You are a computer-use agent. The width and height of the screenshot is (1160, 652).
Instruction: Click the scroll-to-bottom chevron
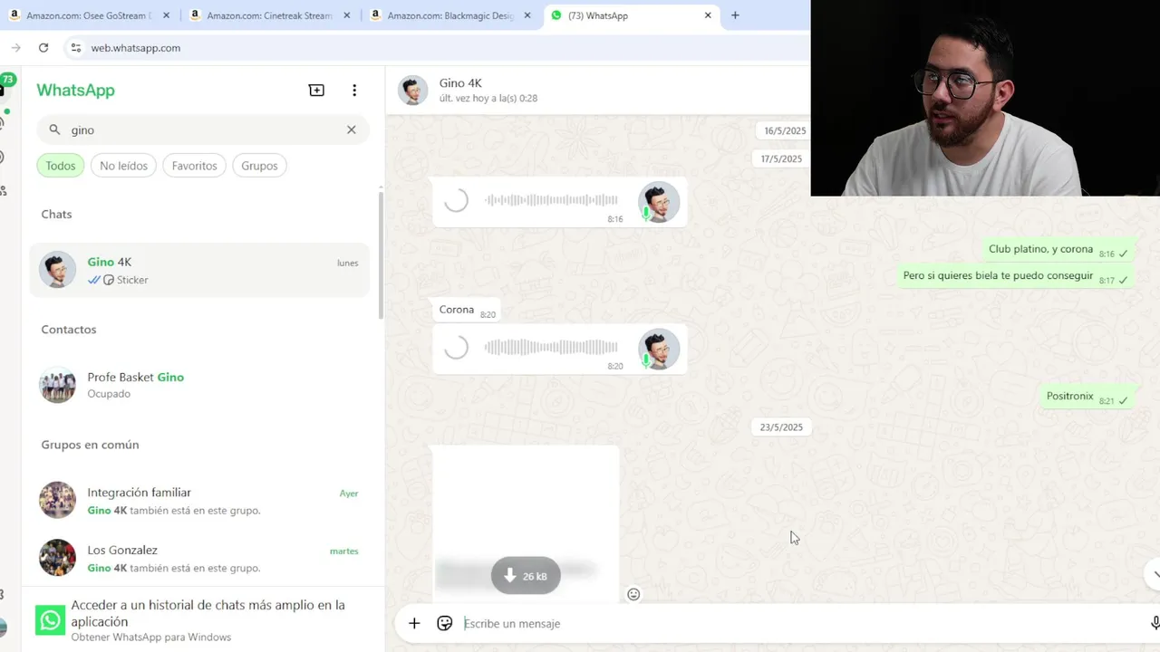pos(1155,574)
